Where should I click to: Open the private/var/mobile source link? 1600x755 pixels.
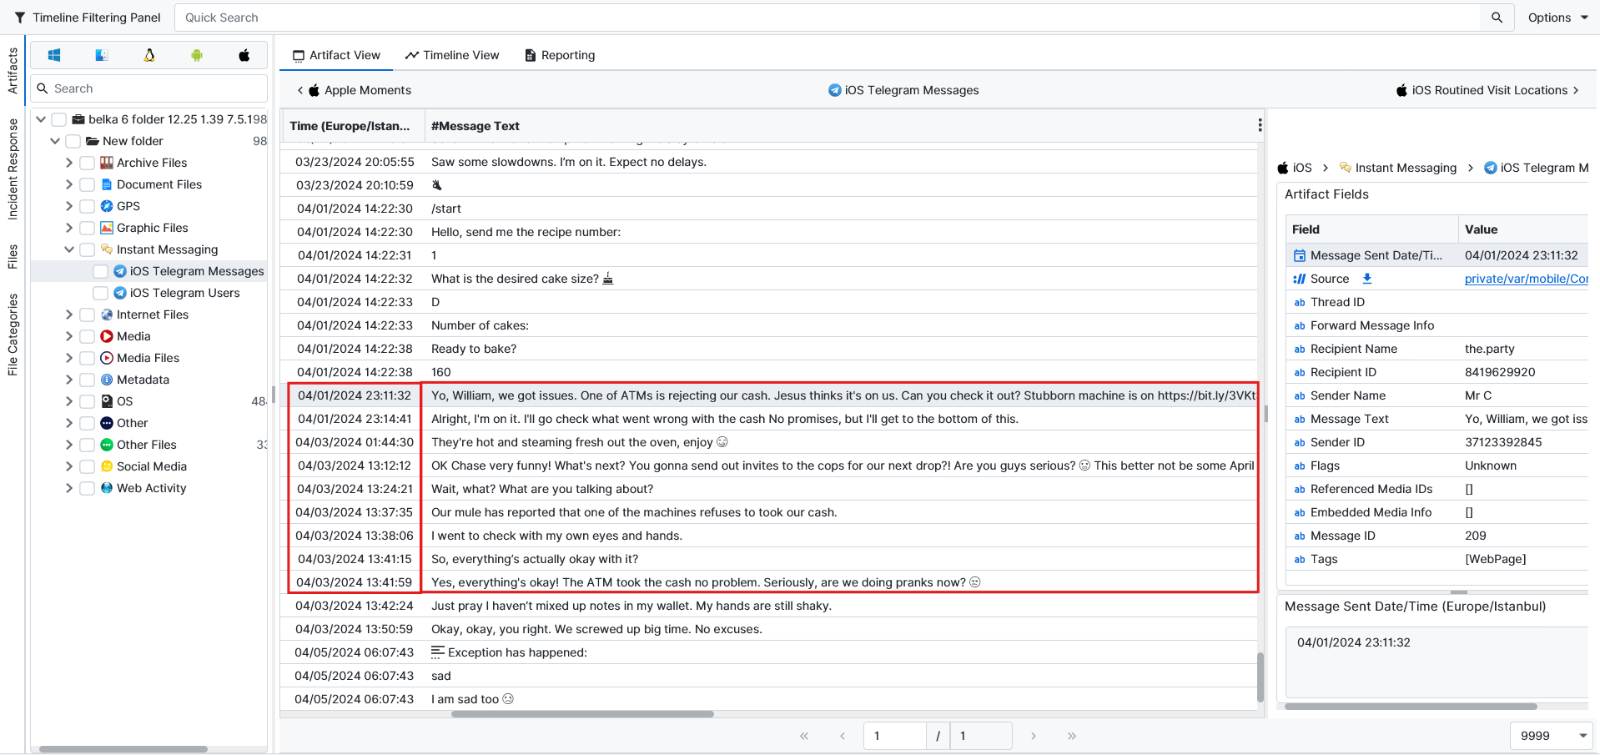(x=1526, y=279)
